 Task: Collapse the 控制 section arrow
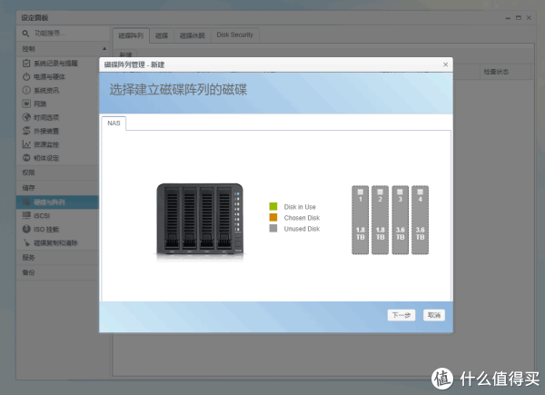[104, 49]
